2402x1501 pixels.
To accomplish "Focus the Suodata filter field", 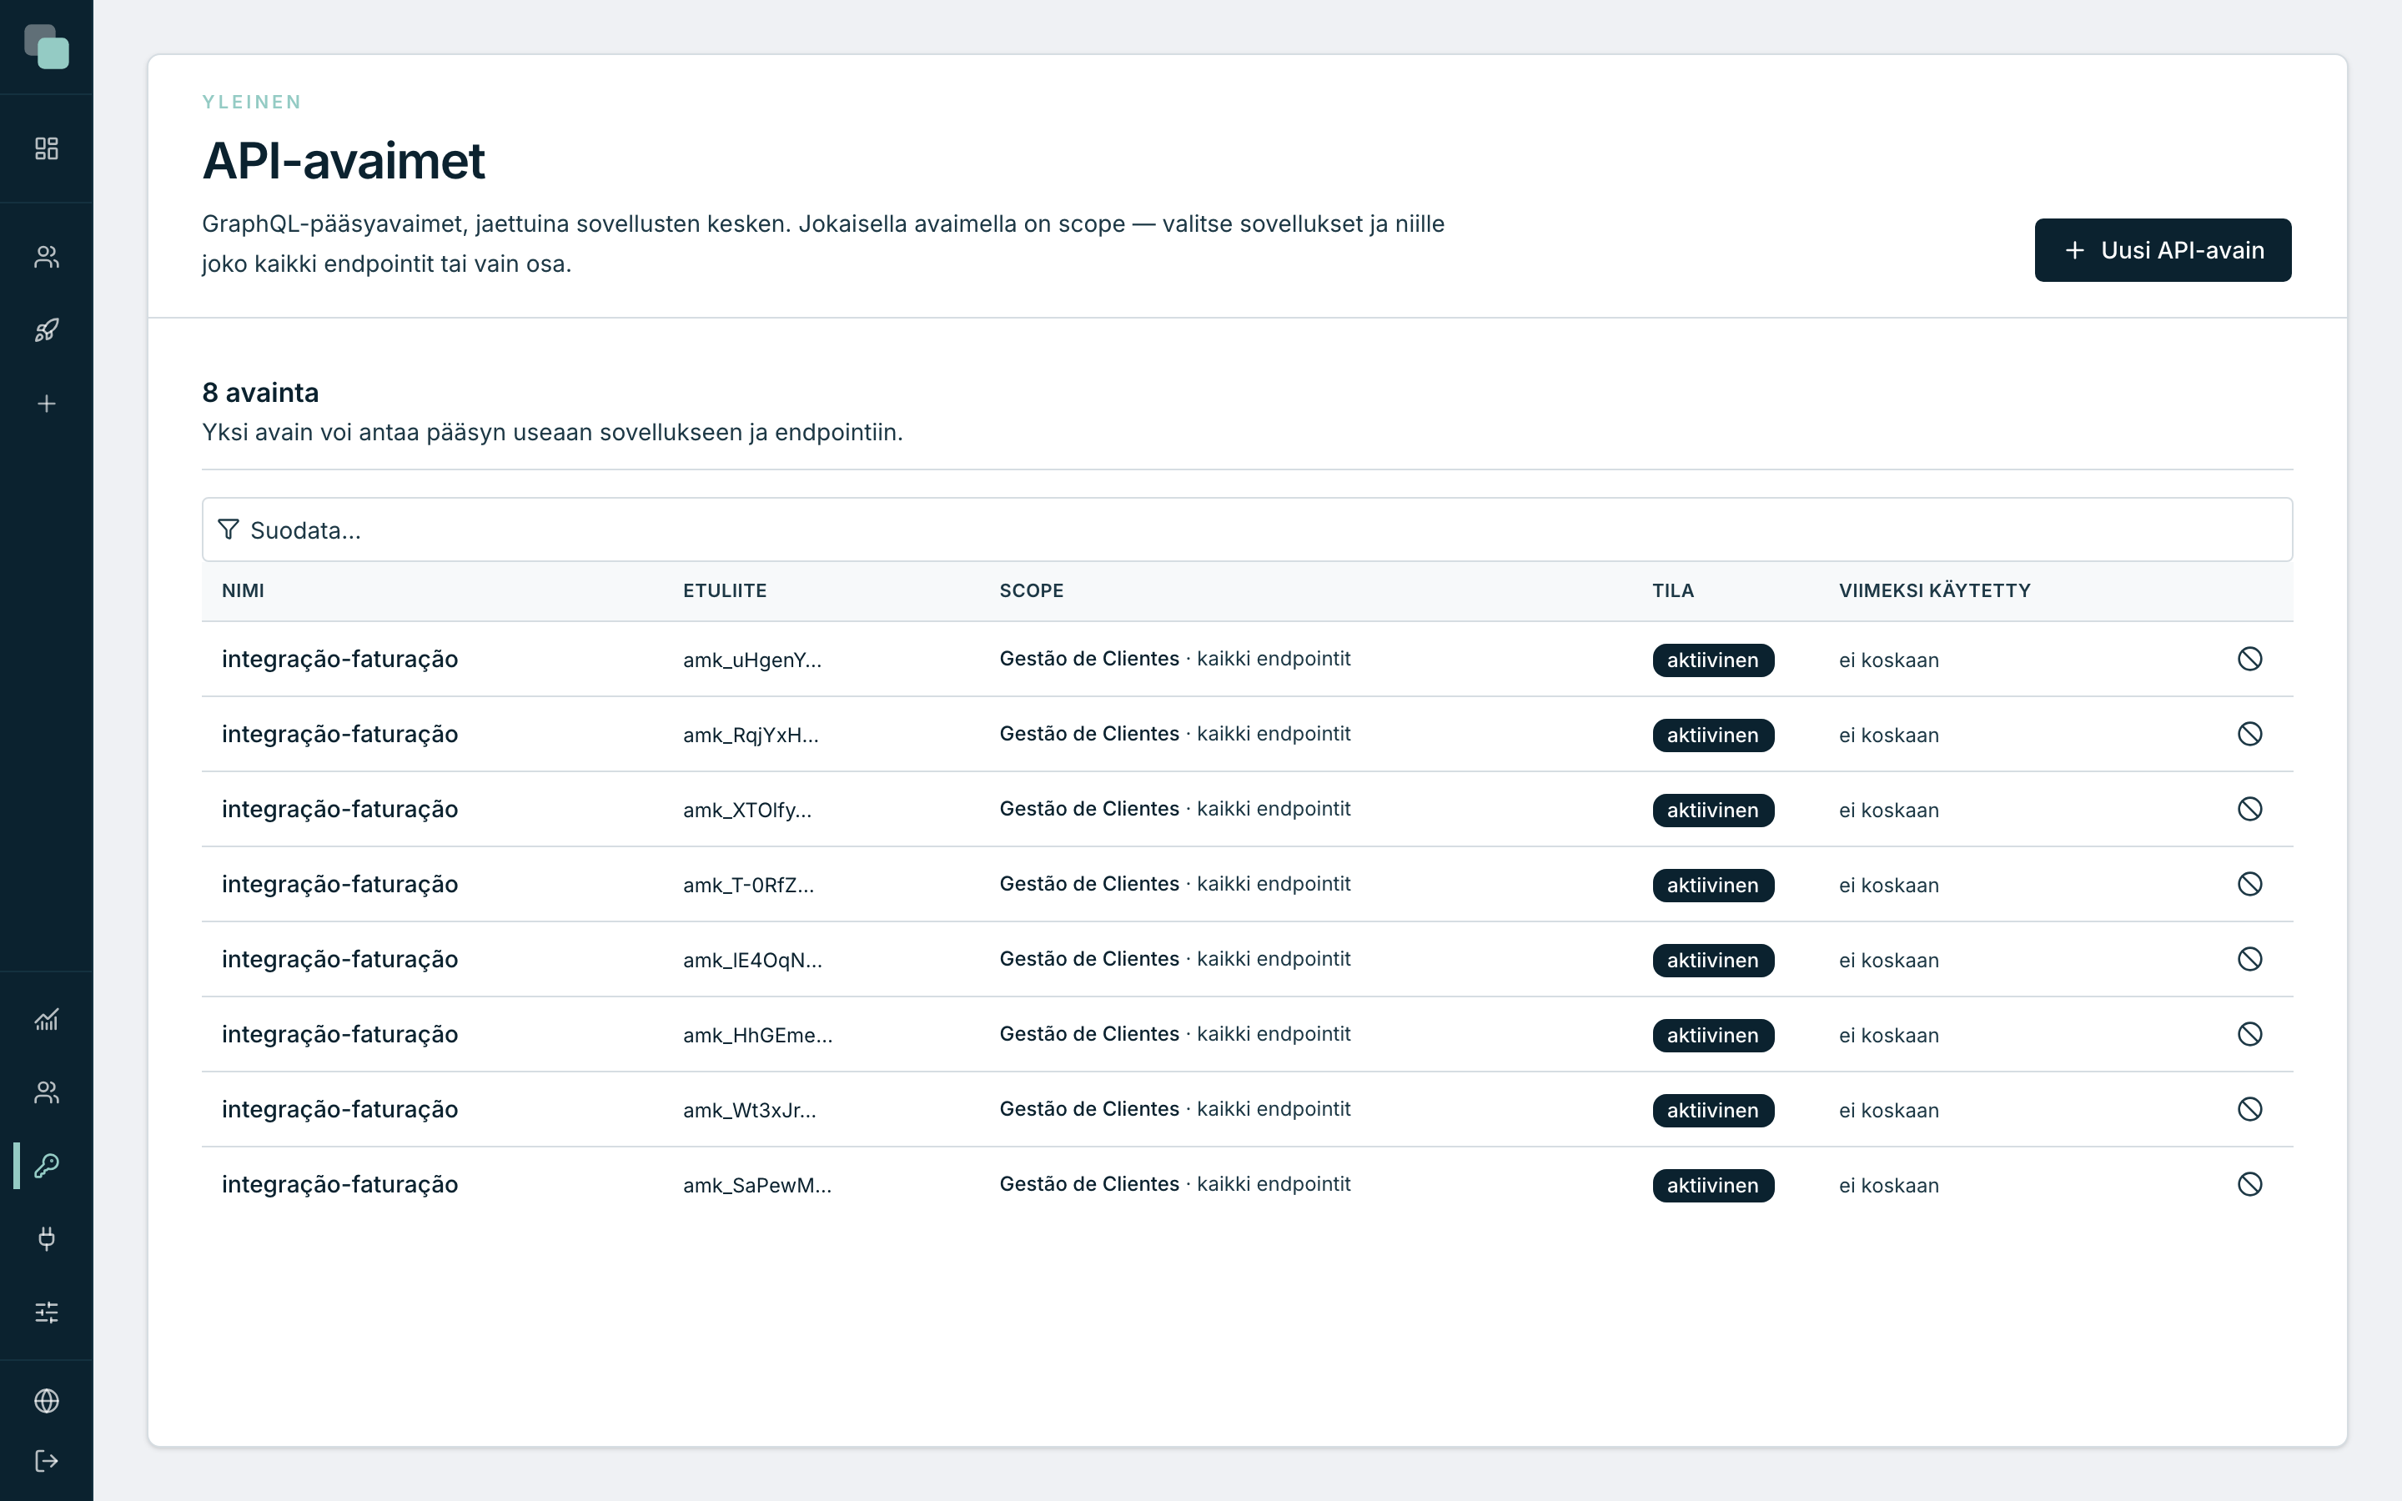I will coord(1247,530).
